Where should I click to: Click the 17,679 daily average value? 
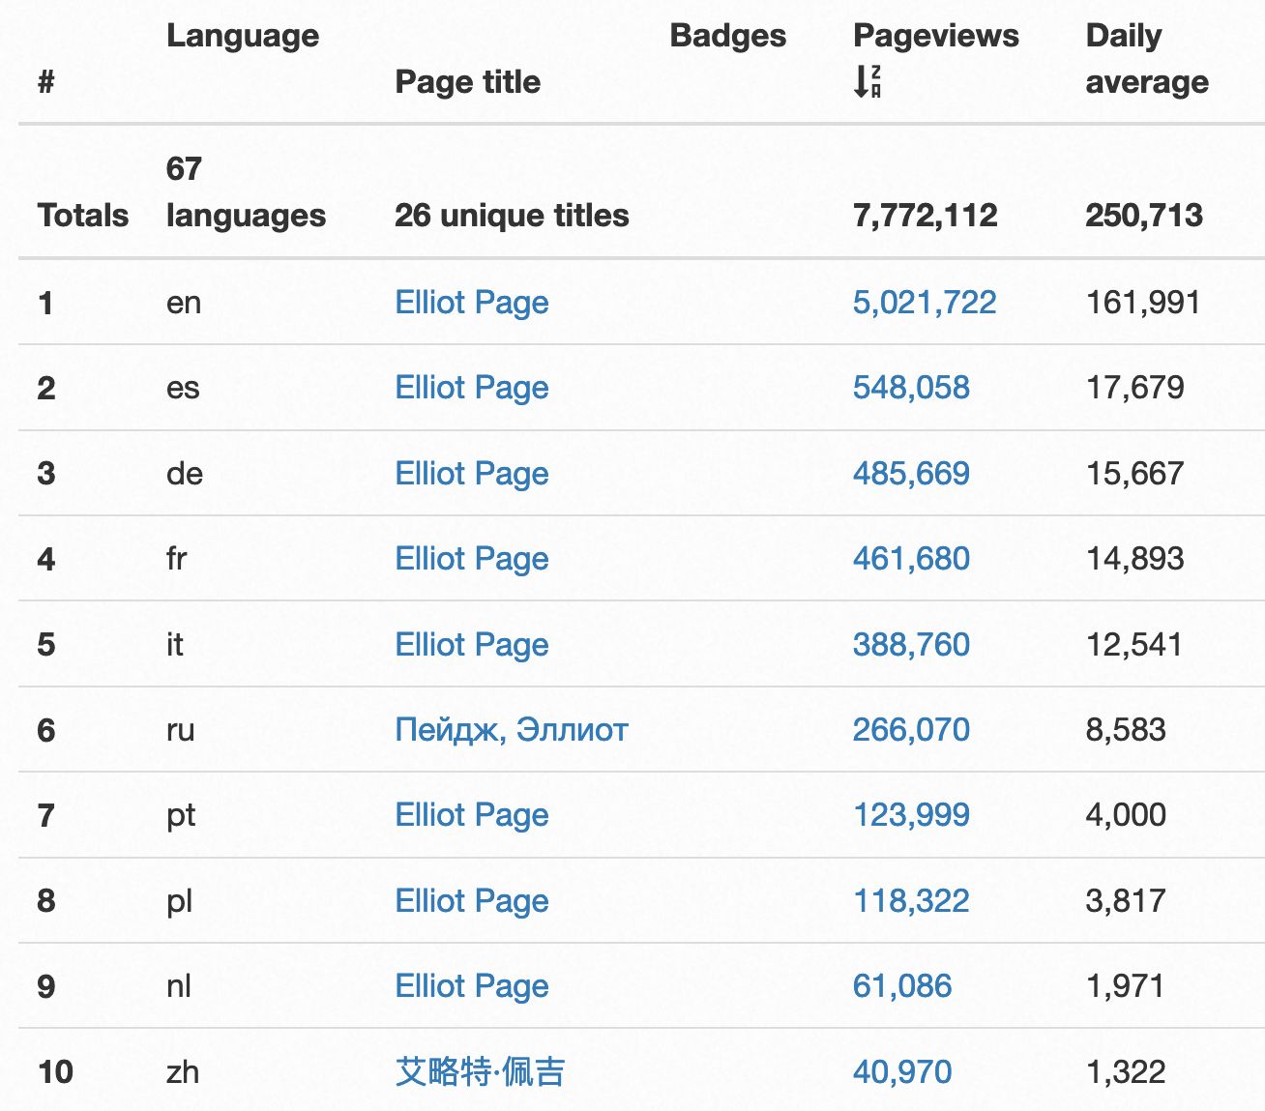tap(1135, 388)
